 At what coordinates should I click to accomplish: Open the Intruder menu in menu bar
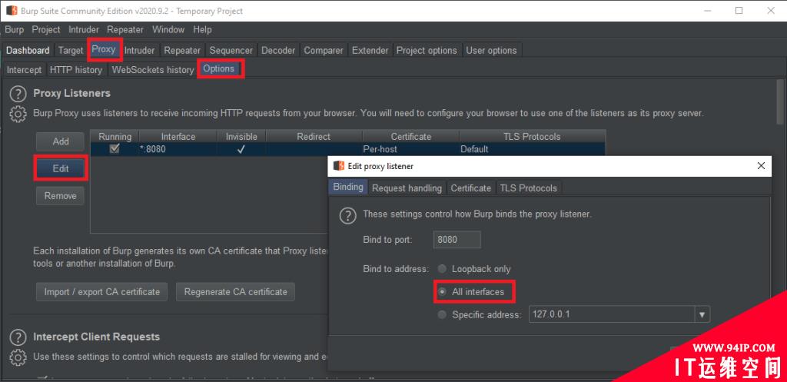click(83, 30)
